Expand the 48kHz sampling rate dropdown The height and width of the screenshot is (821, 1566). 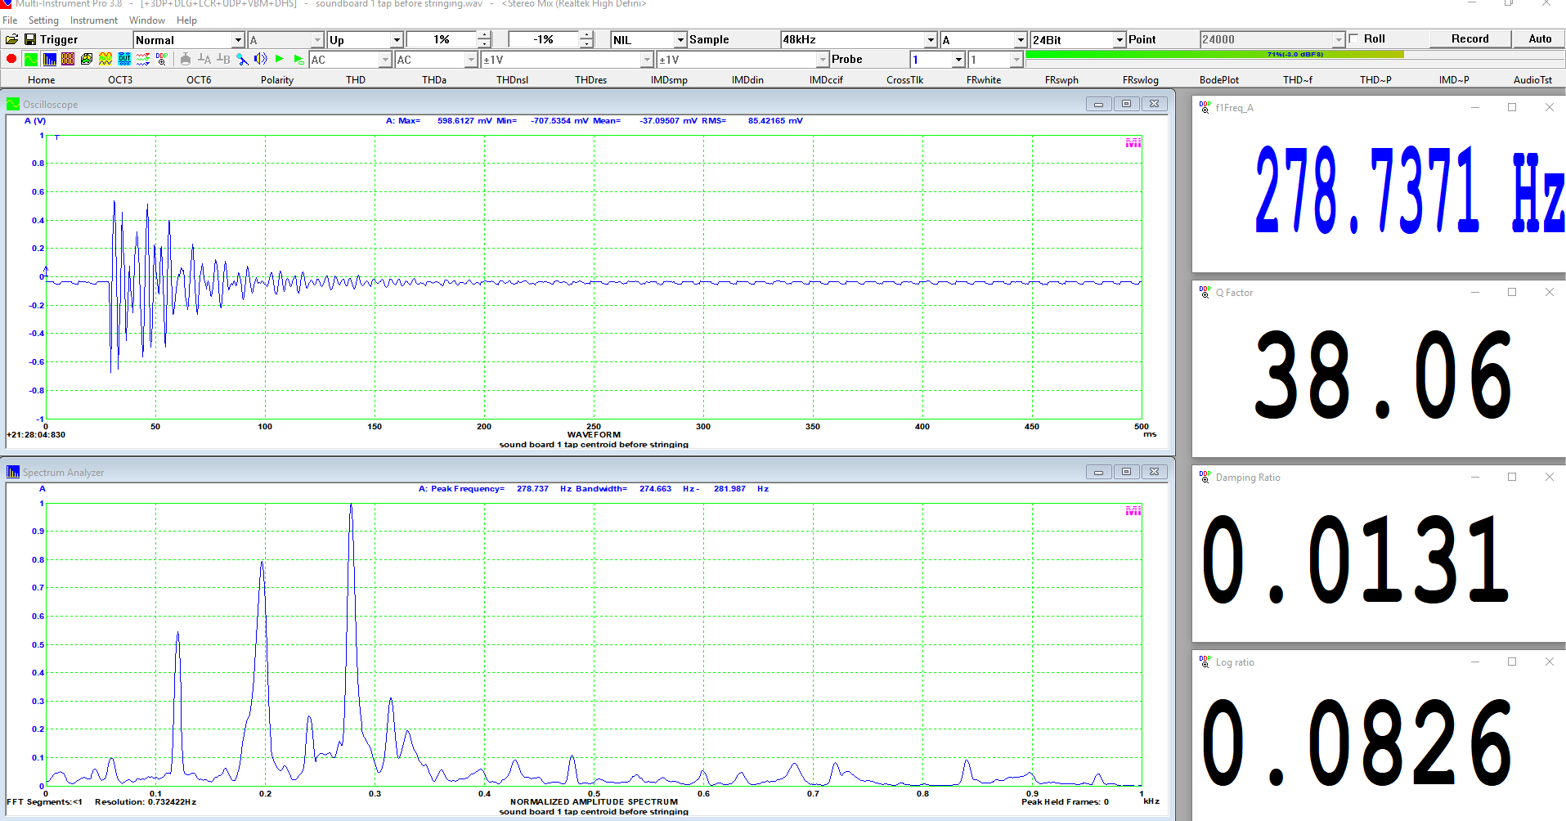pos(930,39)
